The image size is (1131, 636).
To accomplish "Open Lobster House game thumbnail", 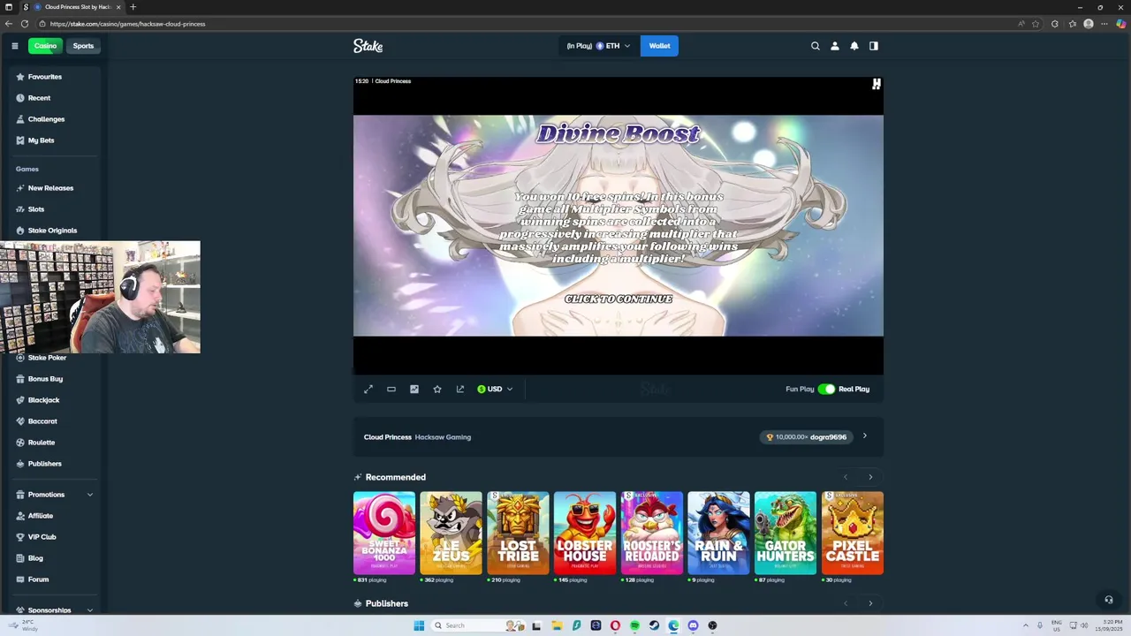I will (x=585, y=533).
